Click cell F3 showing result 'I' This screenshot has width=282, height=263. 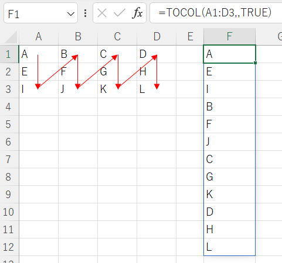point(230,89)
